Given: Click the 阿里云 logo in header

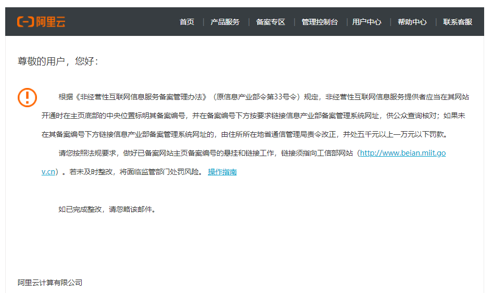Looking at the screenshot, I should (x=41, y=22).
